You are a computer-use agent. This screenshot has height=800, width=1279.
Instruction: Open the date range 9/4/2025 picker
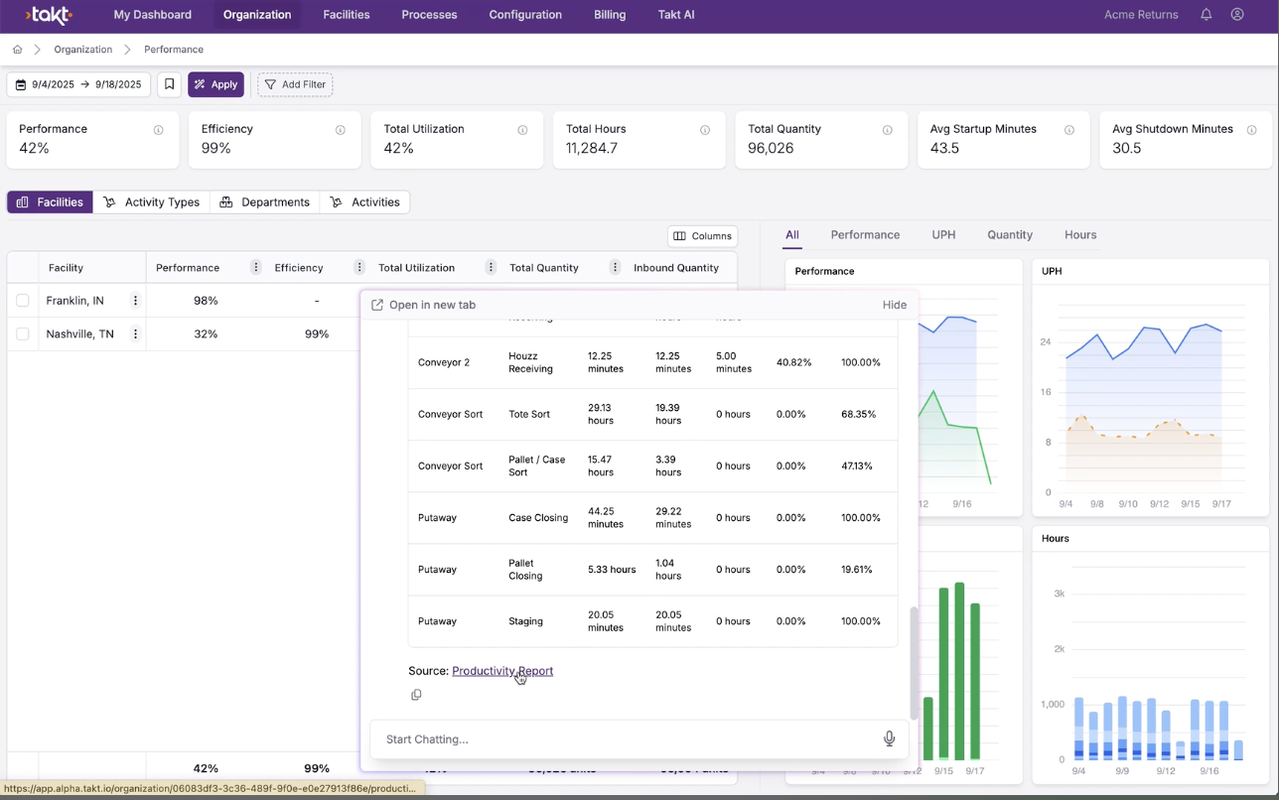(x=78, y=84)
